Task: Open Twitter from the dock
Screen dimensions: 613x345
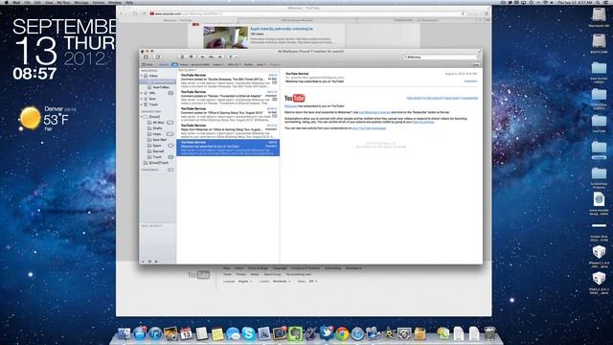Action: (x=327, y=333)
